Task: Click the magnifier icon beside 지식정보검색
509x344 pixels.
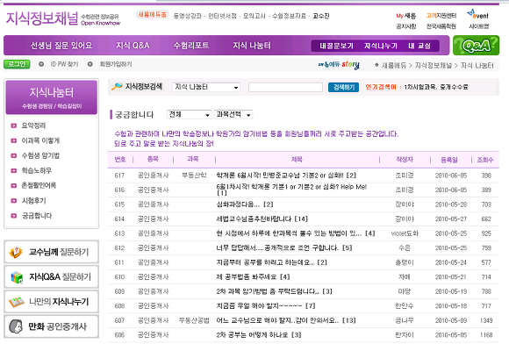Action: click(117, 86)
